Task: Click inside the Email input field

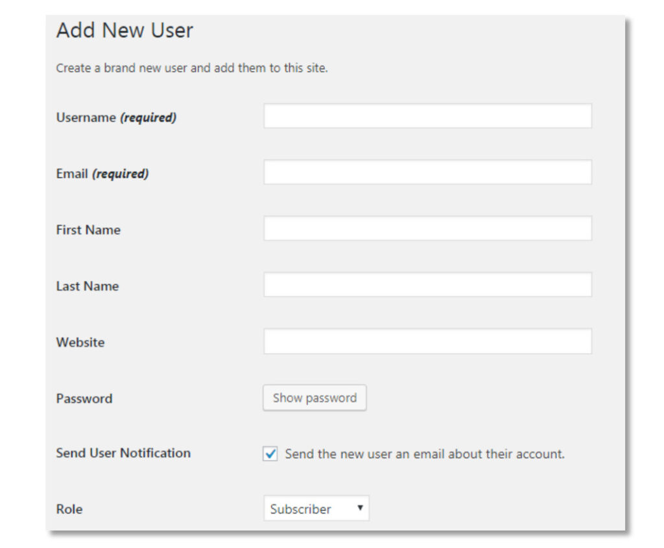Action: 428,172
